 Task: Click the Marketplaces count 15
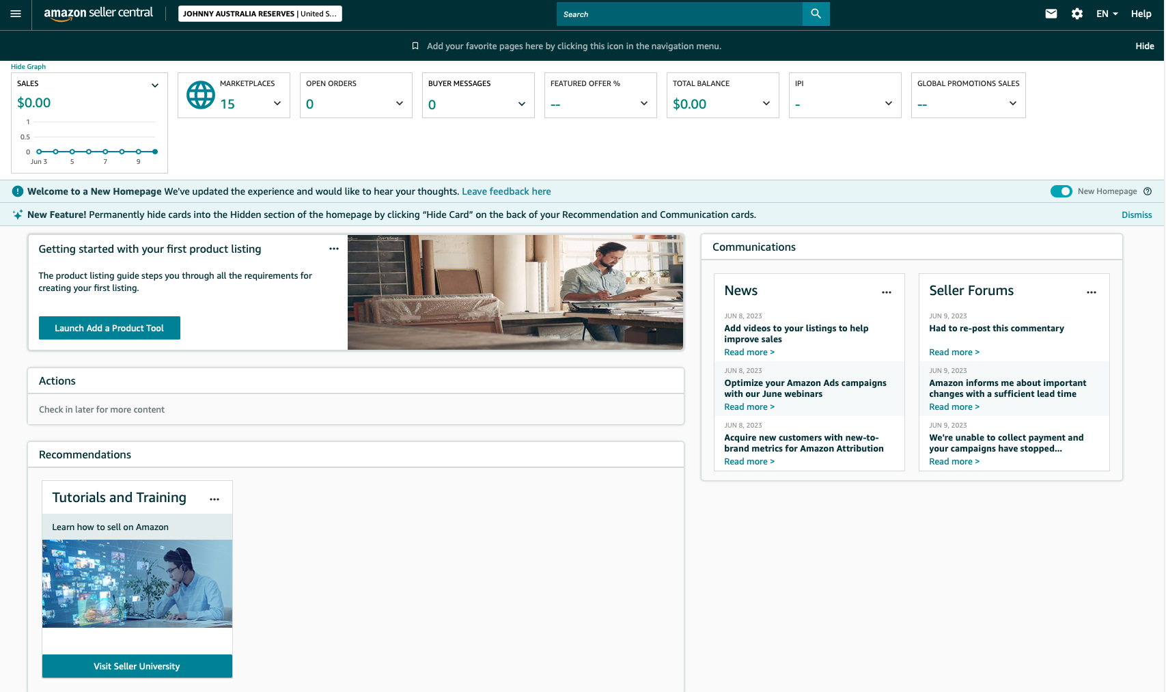[x=227, y=104]
